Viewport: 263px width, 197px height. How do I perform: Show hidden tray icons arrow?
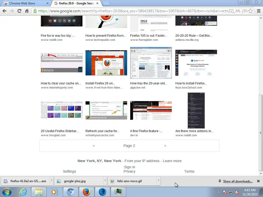pos(218,192)
